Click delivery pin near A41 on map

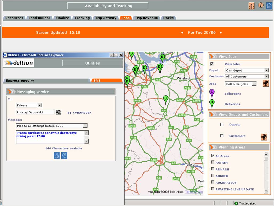[x=166, y=100]
